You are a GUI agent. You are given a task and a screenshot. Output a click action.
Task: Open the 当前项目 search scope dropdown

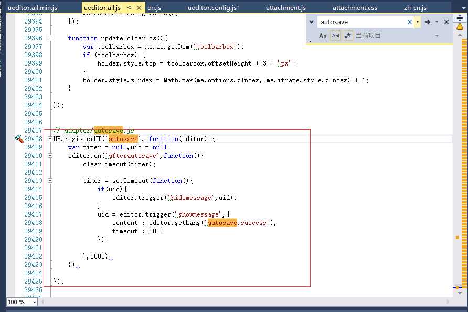click(437, 36)
